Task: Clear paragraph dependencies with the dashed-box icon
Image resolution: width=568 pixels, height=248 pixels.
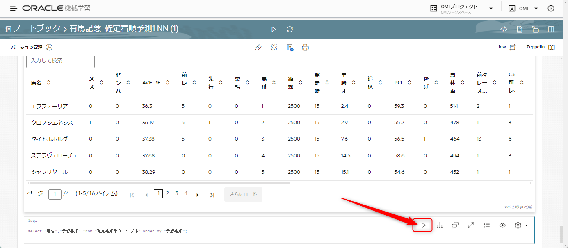Action: (x=274, y=48)
